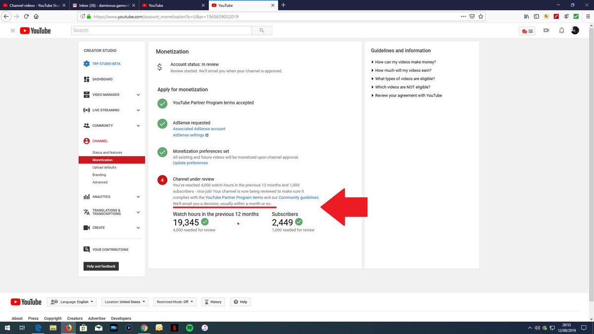The height and width of the screenshot is (334, 594).
Task: Expand 'How can my videos make money?'
Action: click(x=403, y=62)
